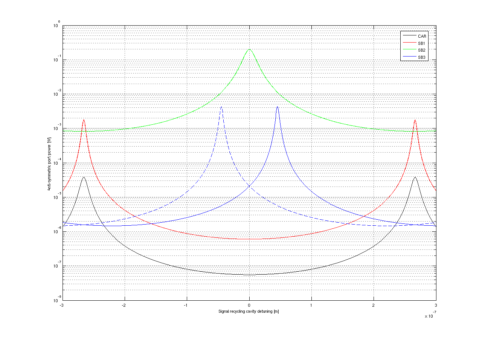Click the peak of the dashed blue curve

(221, 107)
